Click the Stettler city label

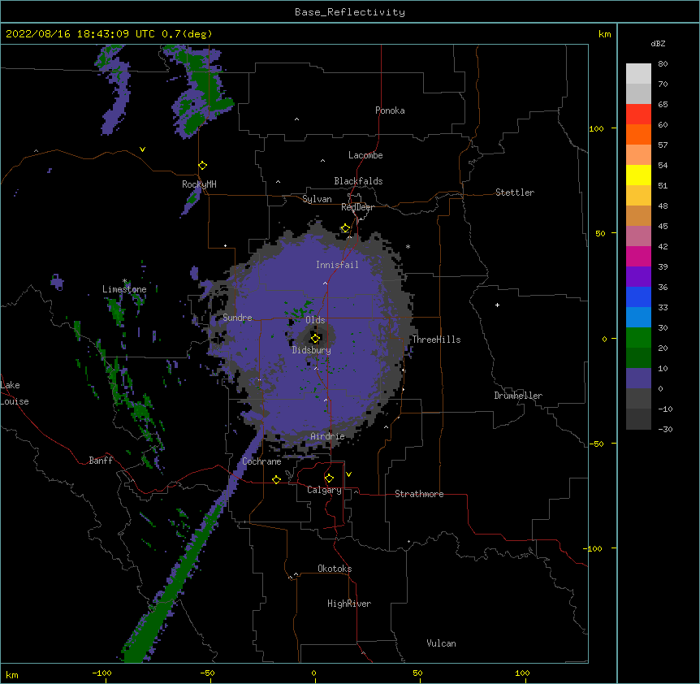(515, 193)
